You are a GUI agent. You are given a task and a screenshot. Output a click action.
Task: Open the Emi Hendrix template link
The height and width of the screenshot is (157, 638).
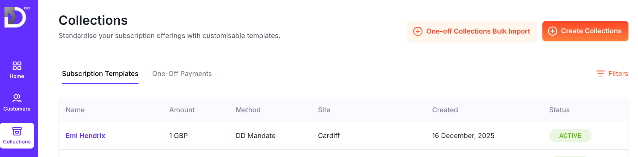click(85, 136)
